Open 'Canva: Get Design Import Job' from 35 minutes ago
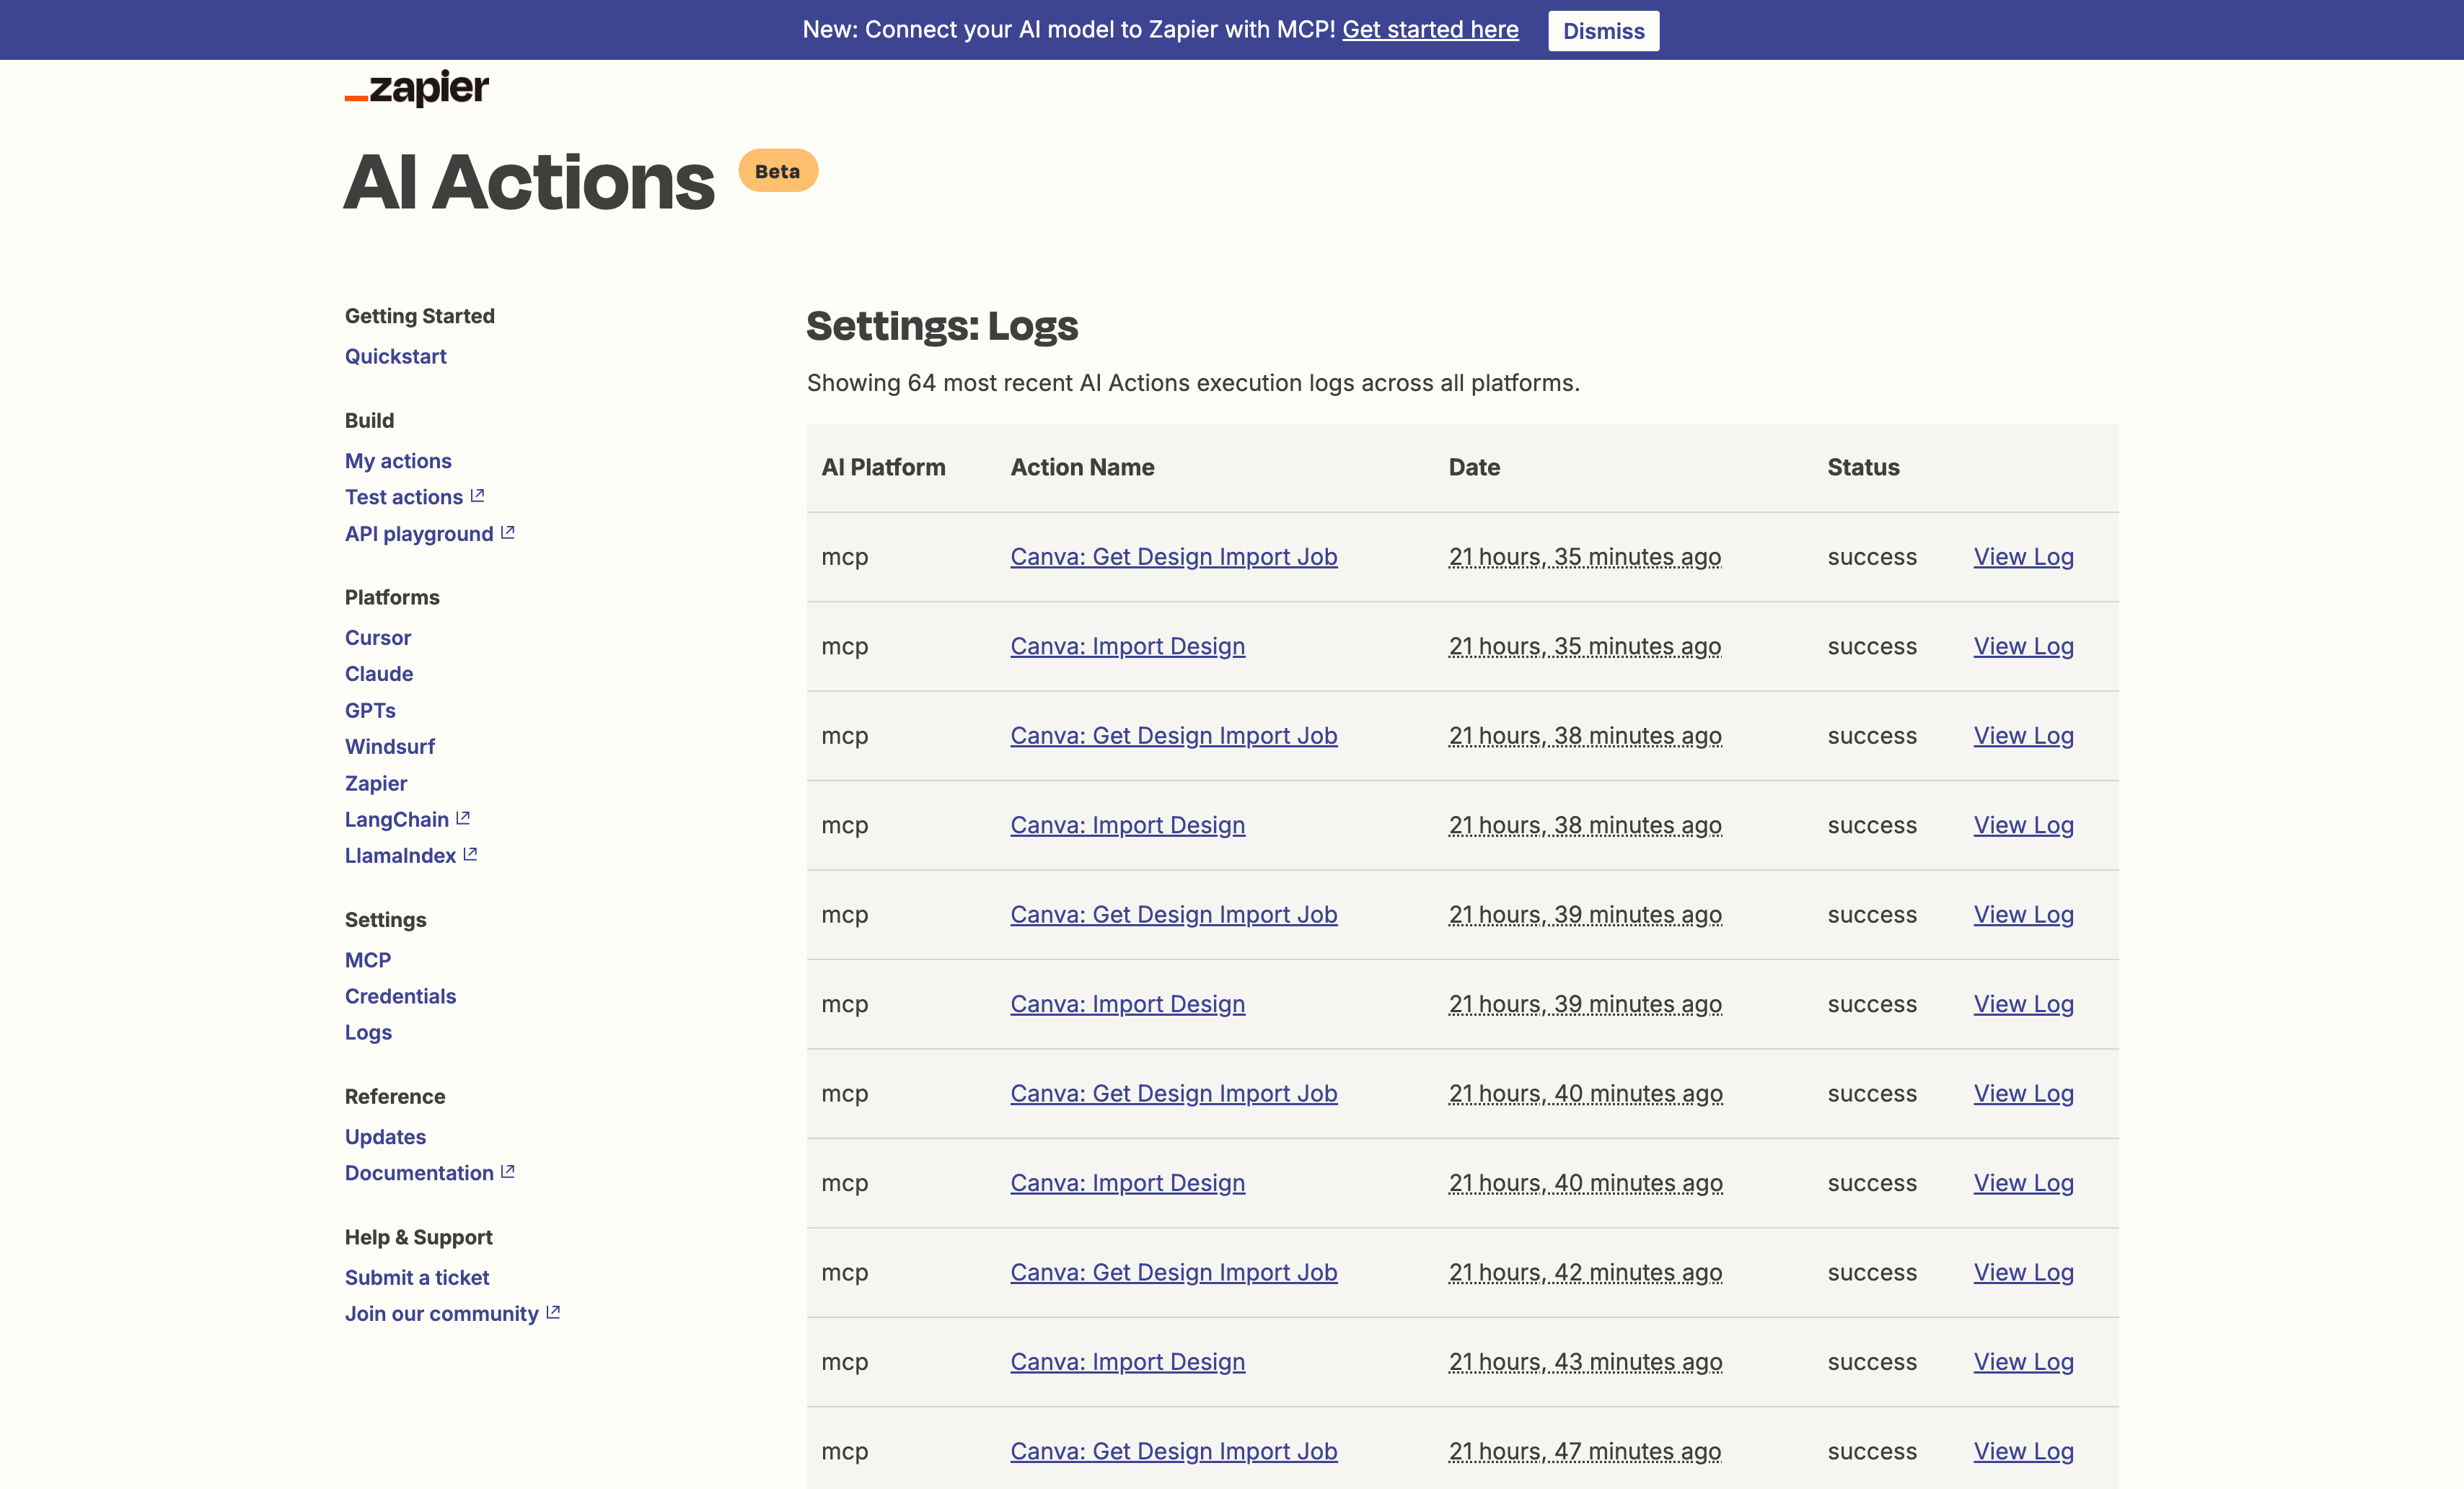Screen dimensions: 2464x1489 (x=1174, y=557)
